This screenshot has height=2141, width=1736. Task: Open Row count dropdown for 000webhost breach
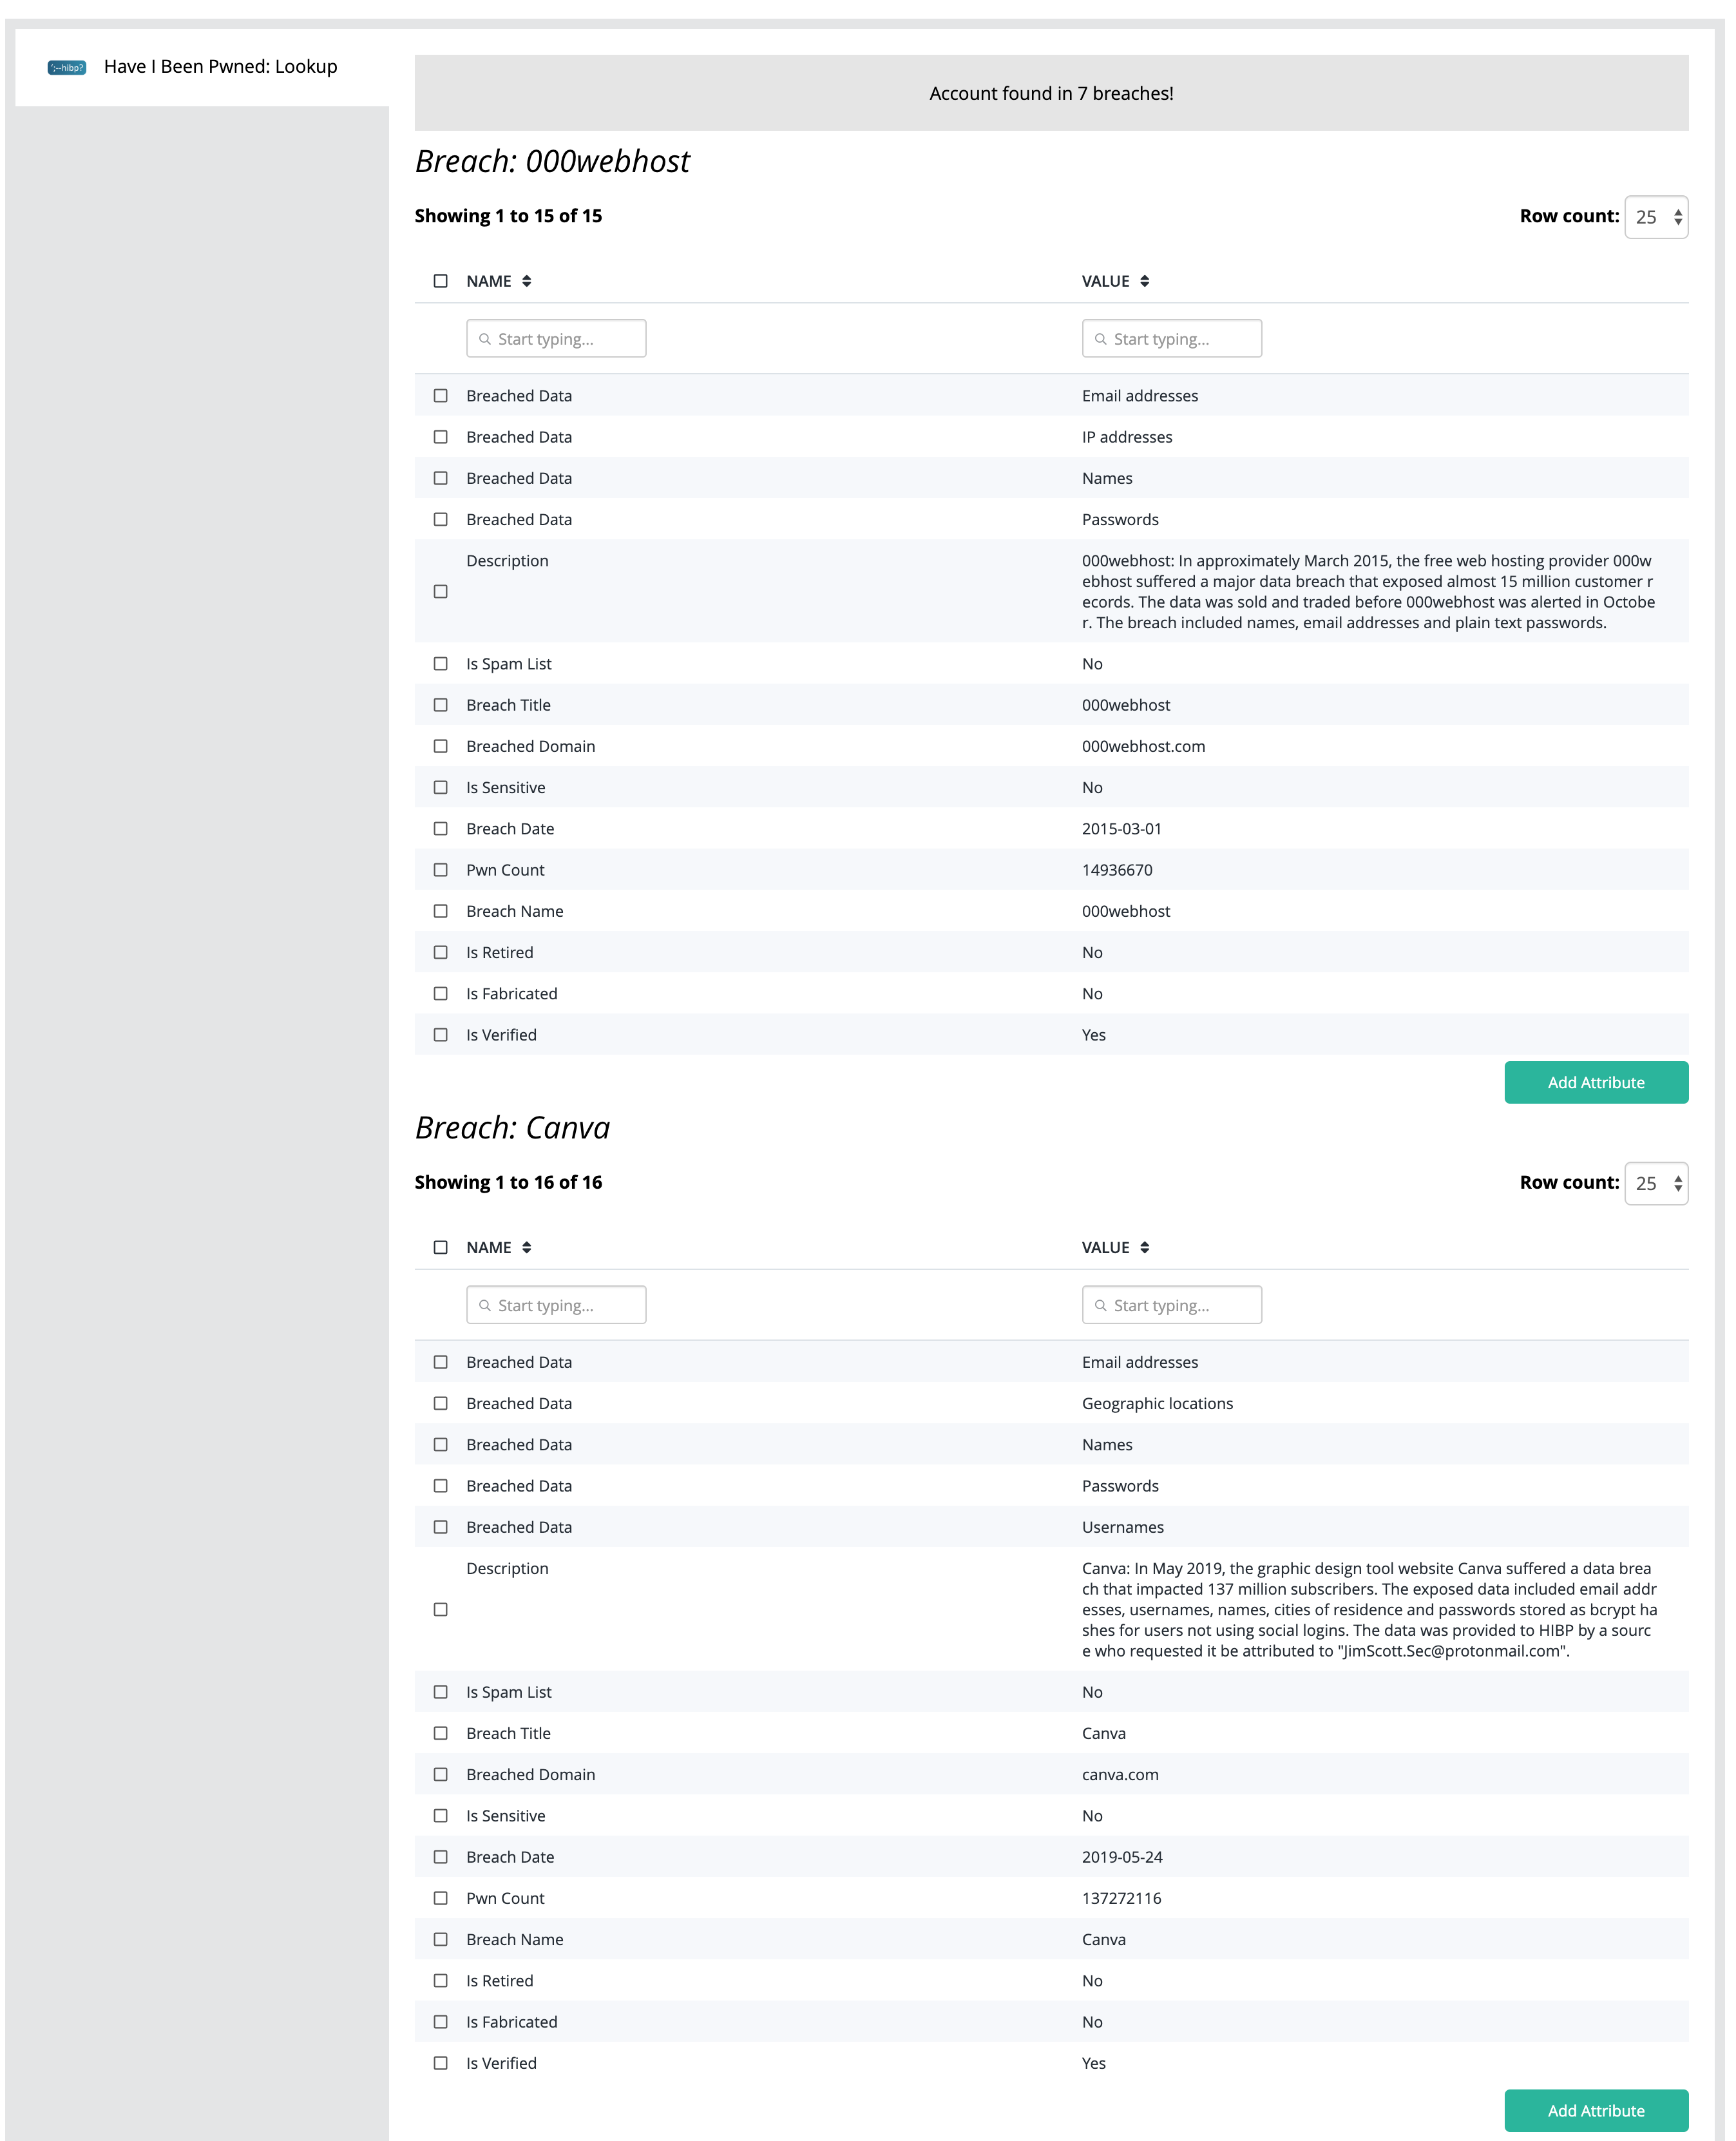point(1656,217)
